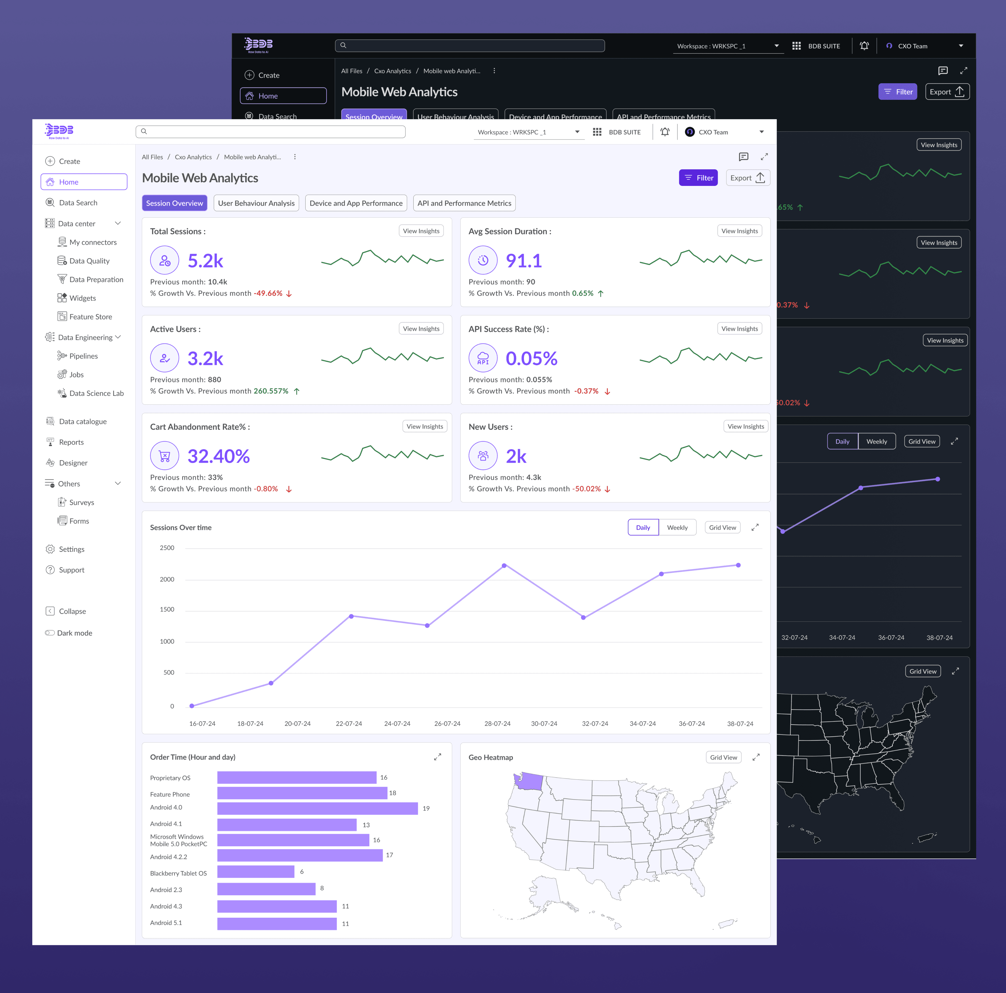Click View Insights on Total Sessions card

pos(421,231)
